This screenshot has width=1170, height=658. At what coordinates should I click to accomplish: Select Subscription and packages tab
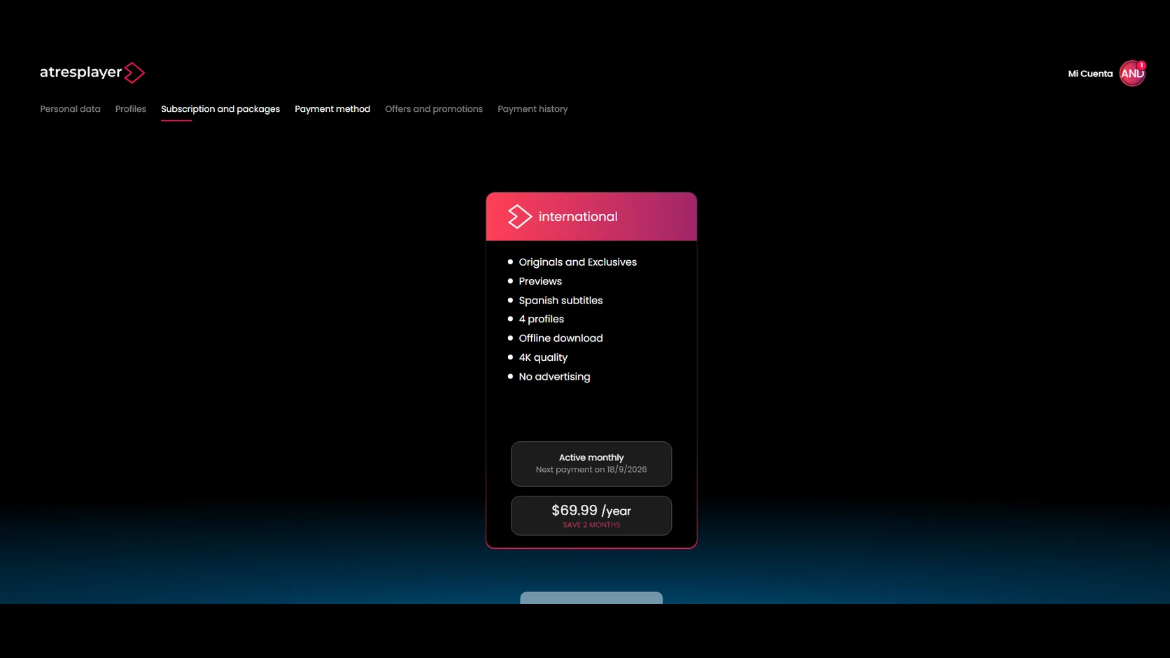[220, 109]
